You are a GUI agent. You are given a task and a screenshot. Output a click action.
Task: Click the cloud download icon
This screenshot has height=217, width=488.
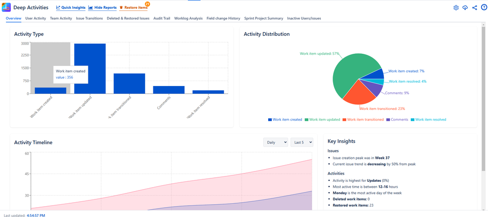click(x=465, y=8)
